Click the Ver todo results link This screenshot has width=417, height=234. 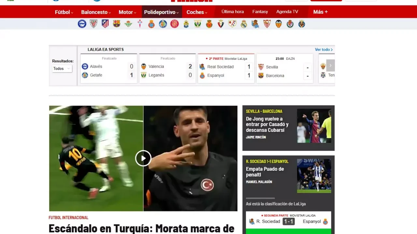click(x=324, y=49)
